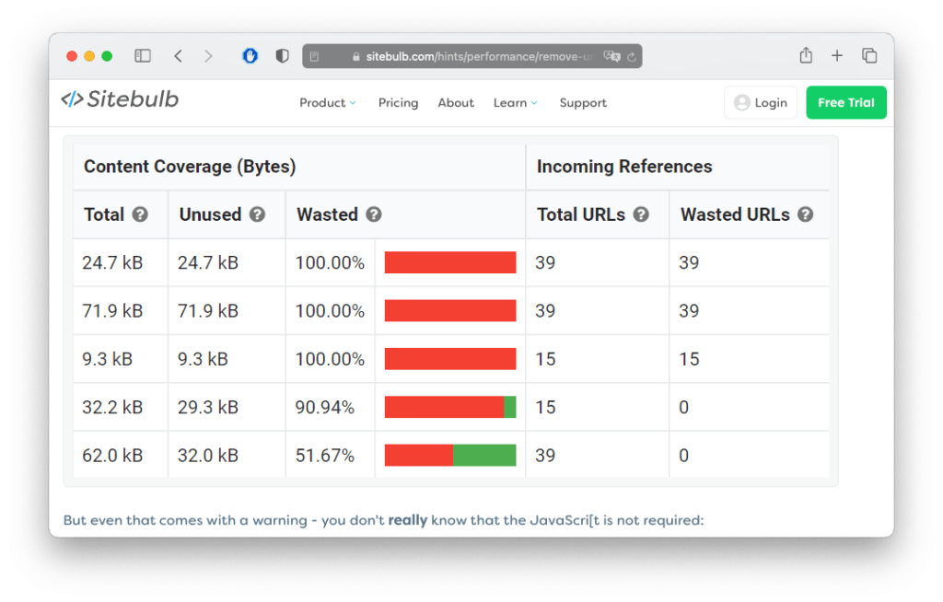Click the Login button
Image resolution: width=943 pixels, height=602 pixels.
point(761,102)
